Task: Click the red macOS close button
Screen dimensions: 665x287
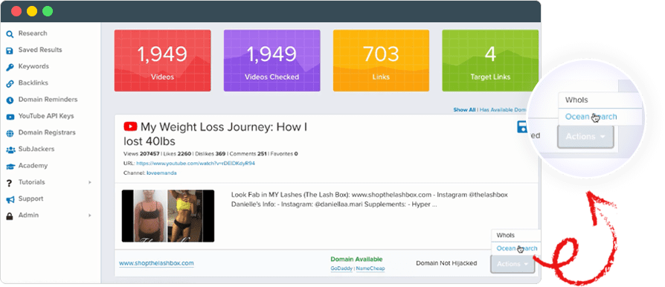Action: pyautogui.click(x=16, y=11)
